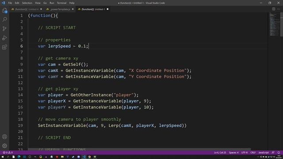283x159 pixels.
Task: Open the Help menu
Action: click(72, 3)
